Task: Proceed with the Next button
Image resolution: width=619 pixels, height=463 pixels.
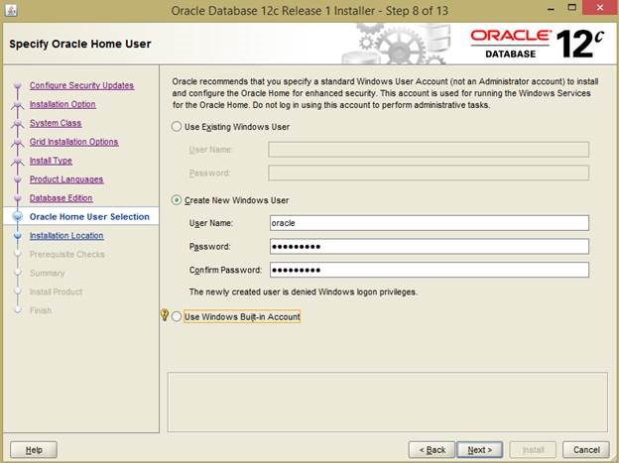Action: pyautogui.click(x=480, y=450)
